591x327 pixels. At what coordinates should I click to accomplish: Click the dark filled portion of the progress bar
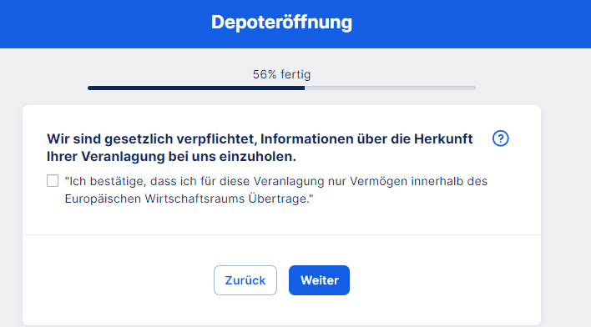(196, 88)
